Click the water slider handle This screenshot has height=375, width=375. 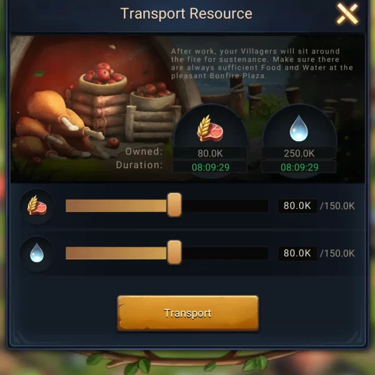pyautogui.click(x=174, y=252)
